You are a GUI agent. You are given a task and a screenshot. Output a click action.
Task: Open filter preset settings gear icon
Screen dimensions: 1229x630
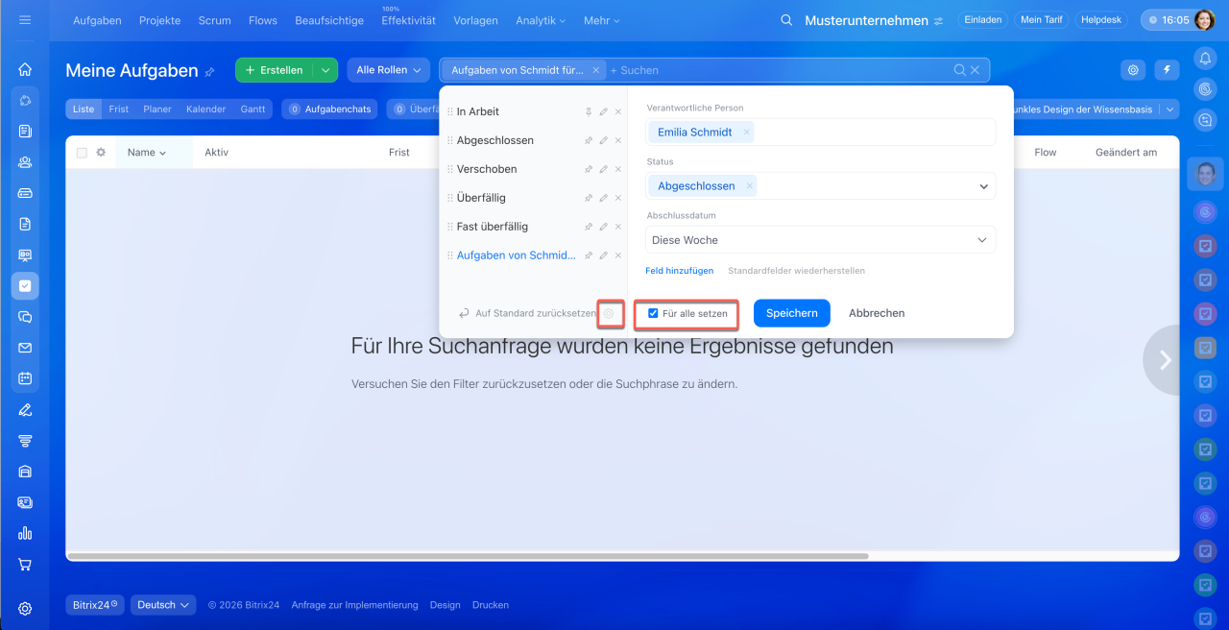pyautogui.click(x=609, y=313)
